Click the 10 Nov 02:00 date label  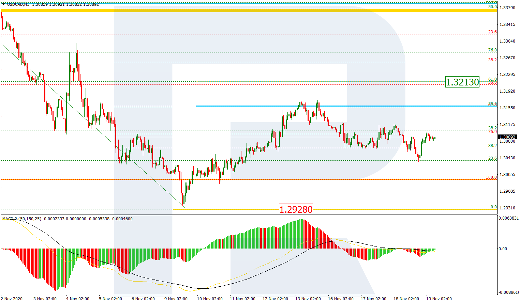(x=210, y=299)
